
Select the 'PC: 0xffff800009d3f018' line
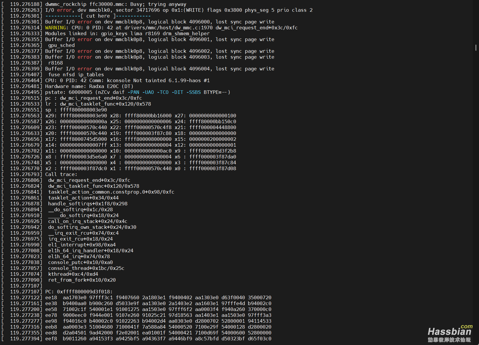[x=79, y=292]
